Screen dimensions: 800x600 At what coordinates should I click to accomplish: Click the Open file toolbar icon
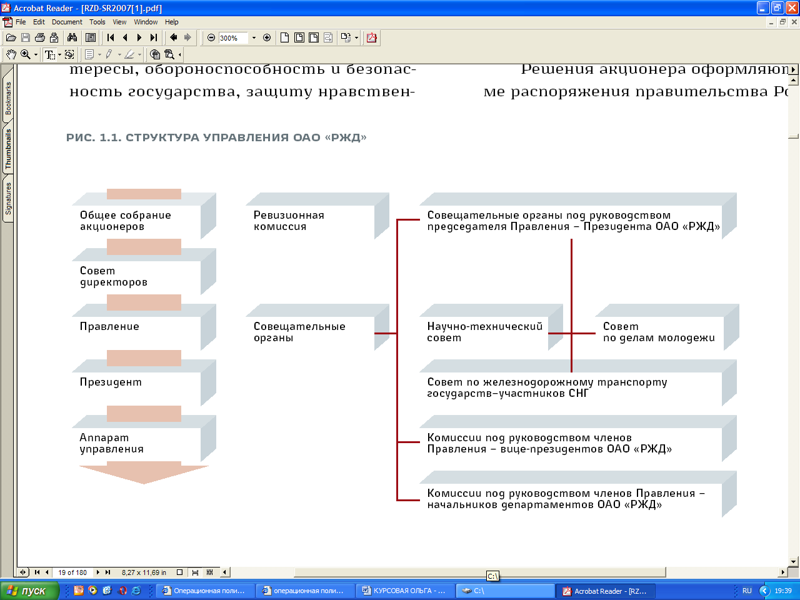click(x=11, y=38)
